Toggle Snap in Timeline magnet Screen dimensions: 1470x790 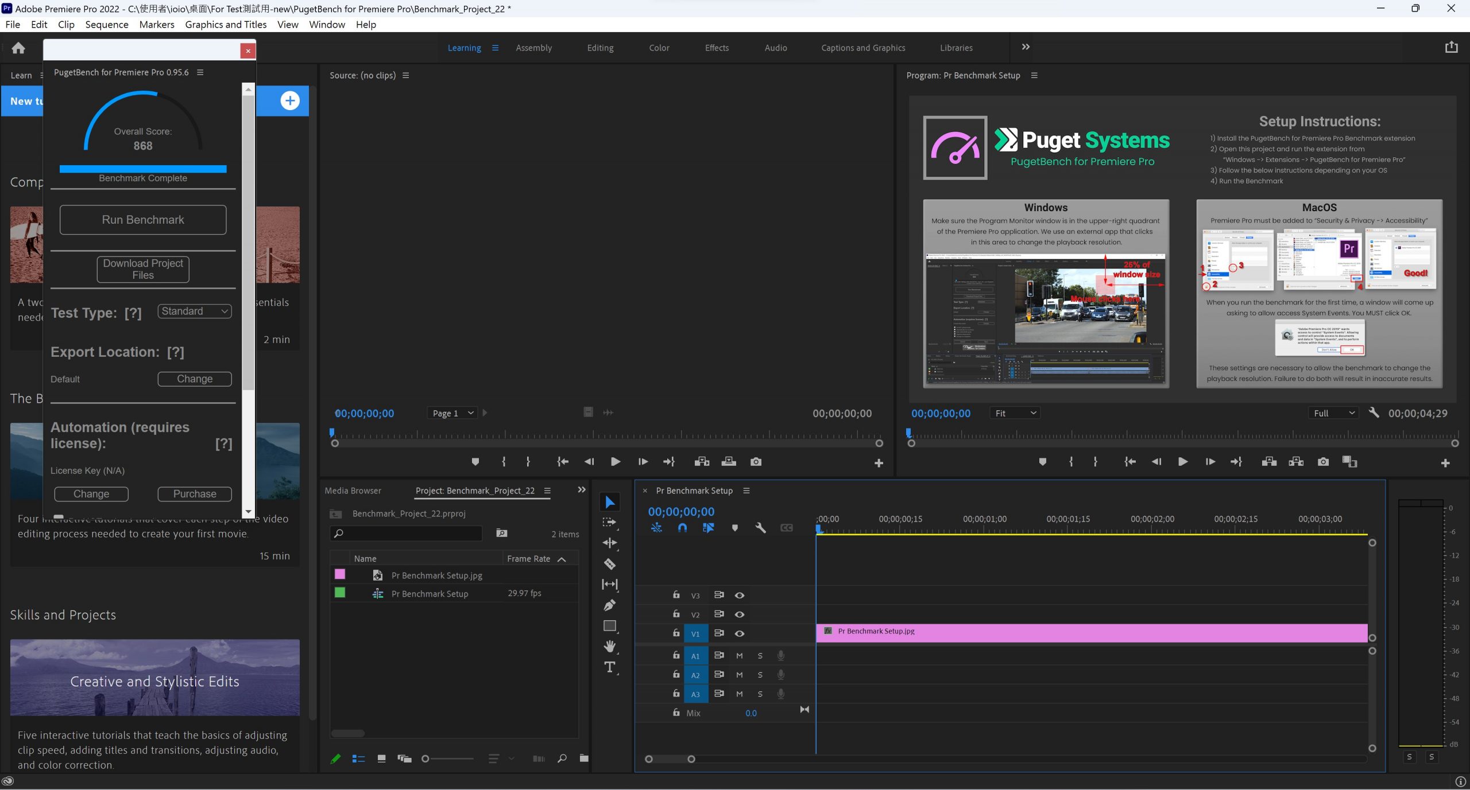682,528
